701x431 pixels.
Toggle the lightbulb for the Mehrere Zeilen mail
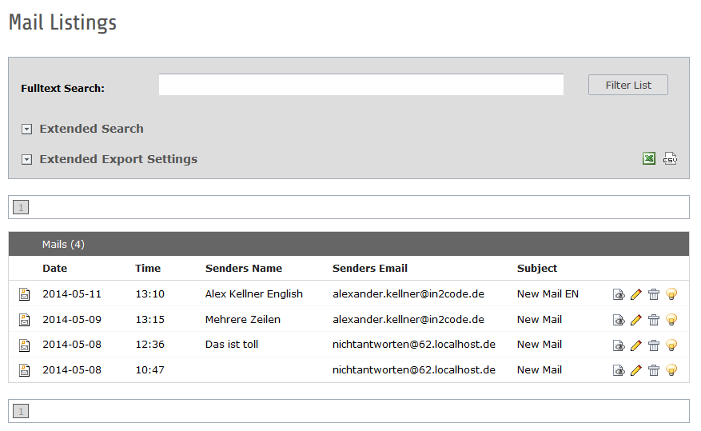coord(671,320)
